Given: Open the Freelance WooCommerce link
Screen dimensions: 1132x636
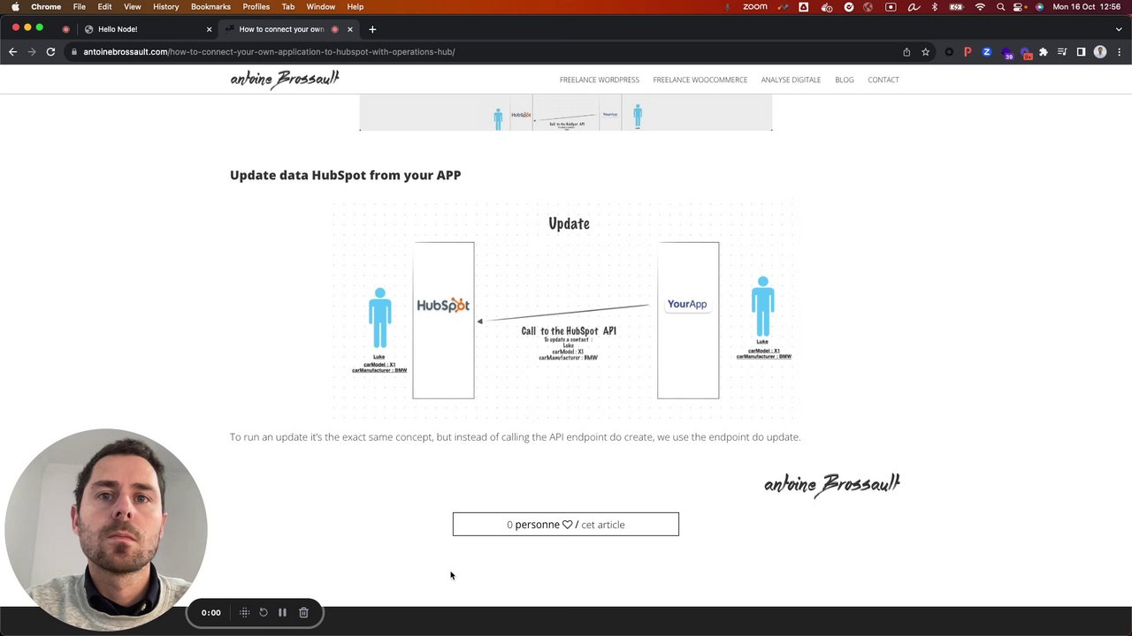Looking at the screenshot, I should (700, 79).
